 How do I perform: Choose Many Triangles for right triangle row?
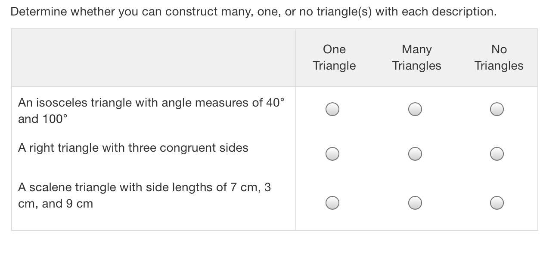click(415, 153)
